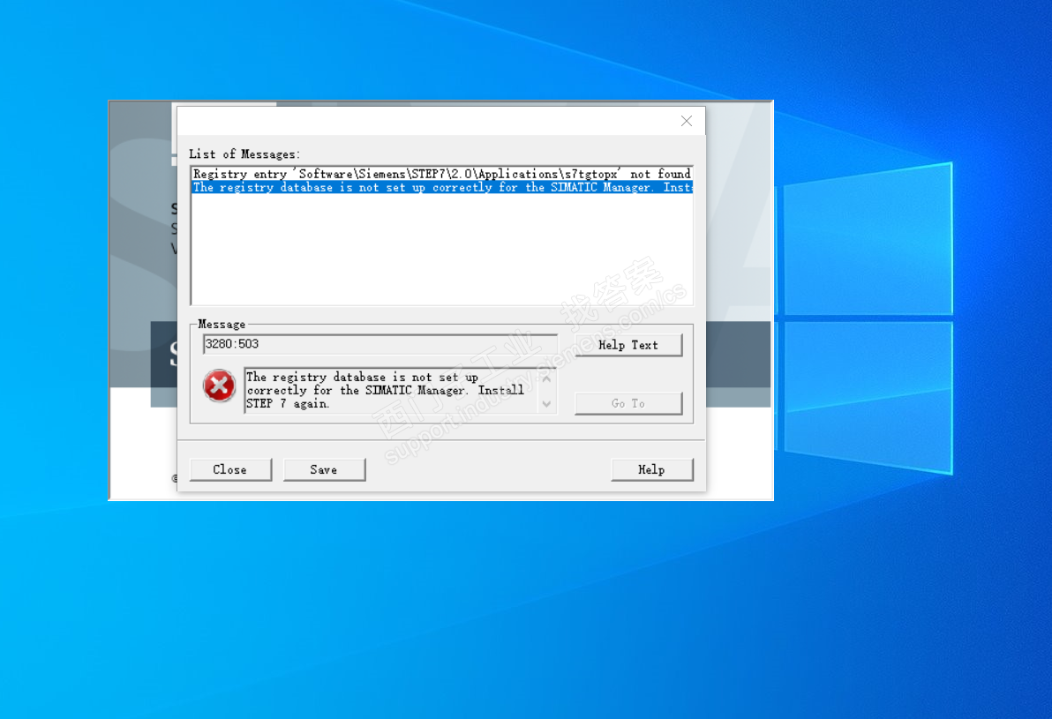This screenshot has height=719, width=1052.
Task: Open Help at the dialog bottom
Action: 651,469
